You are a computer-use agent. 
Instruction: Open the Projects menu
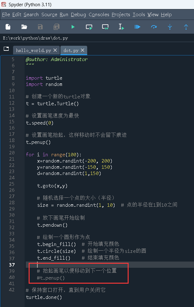121,14
